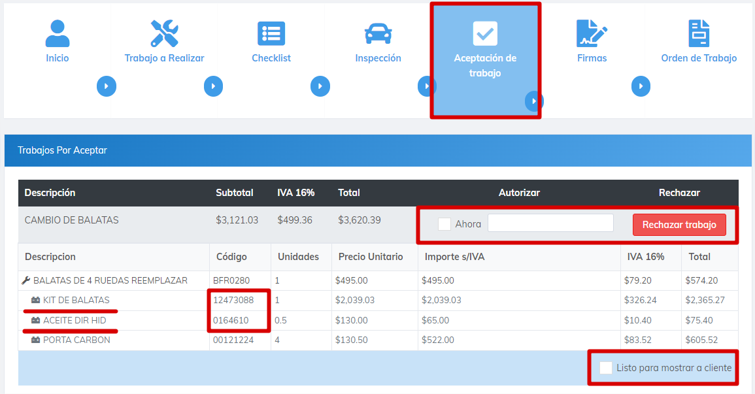Click the Inicio person icon
755x394 pixels.
coord(58,33)
